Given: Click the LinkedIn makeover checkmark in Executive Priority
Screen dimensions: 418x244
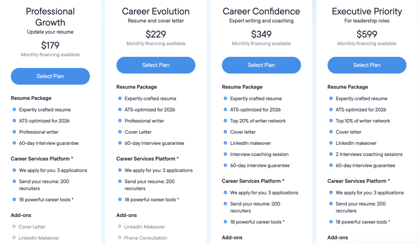Looking at the screenshot, I should pyautogui.click(x=331, y=143).
